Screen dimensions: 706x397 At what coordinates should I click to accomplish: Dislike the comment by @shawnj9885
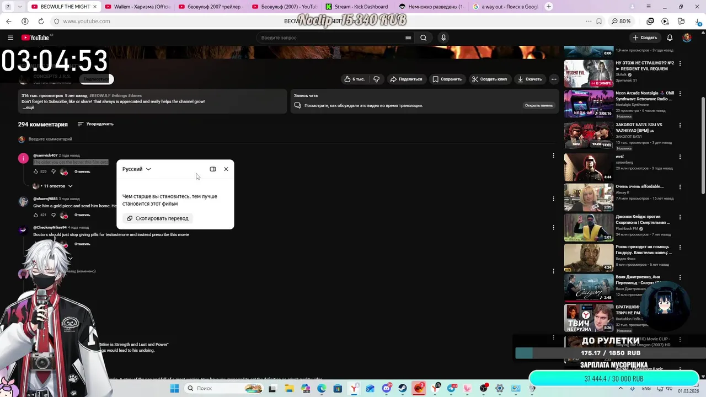[54, 215]
